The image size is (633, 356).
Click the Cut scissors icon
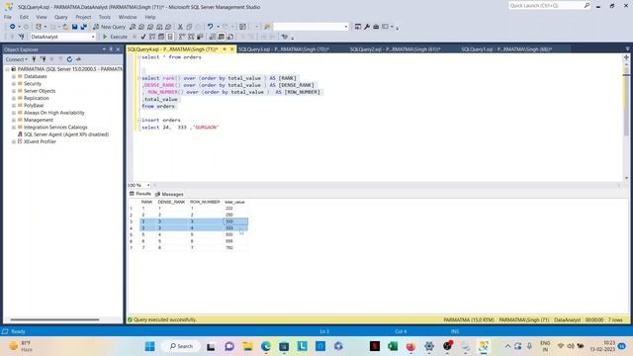click(180, 27)
